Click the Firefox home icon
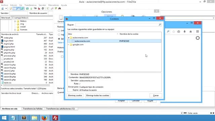This screenshot has height=121, width=215. pos(190,32)
